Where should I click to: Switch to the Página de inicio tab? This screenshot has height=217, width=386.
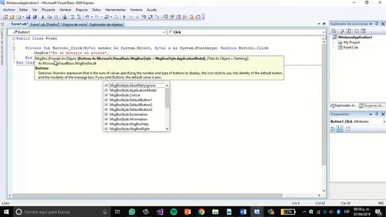[75, 24]
